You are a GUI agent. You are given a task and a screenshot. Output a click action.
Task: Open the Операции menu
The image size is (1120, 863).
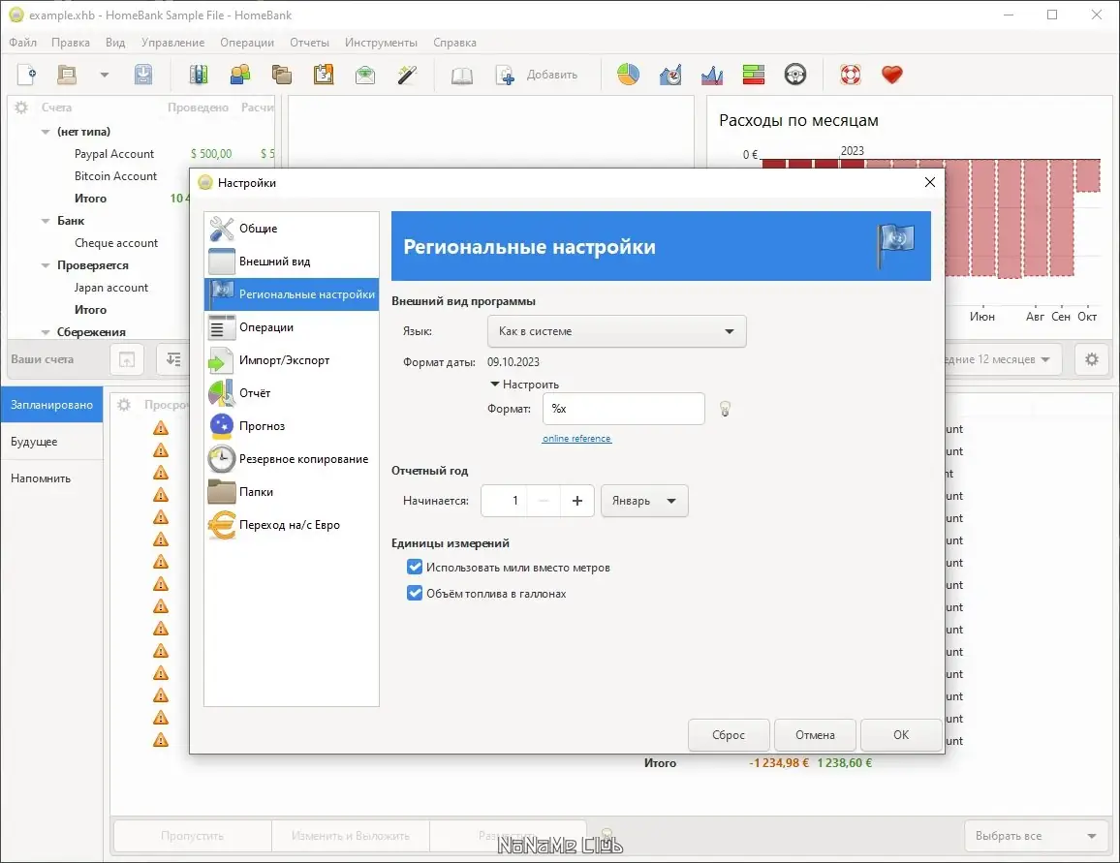pos(247,42)
